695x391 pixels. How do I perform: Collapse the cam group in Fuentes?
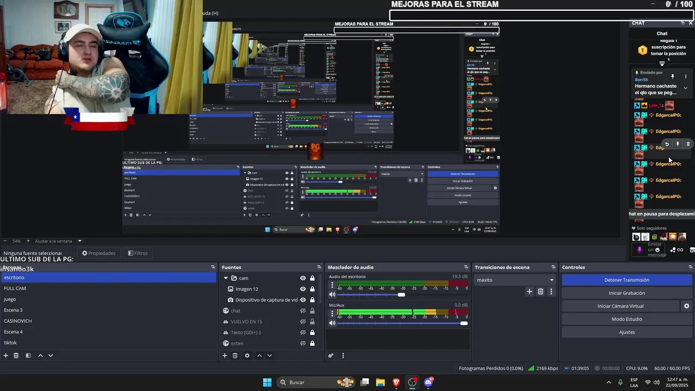pos(226,278)
